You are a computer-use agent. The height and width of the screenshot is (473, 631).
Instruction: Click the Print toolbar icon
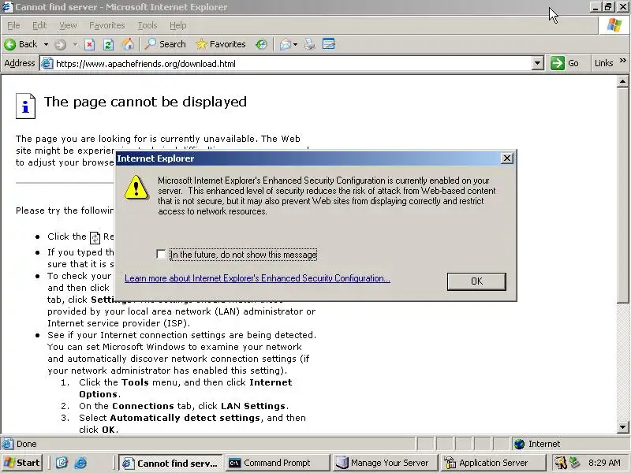(309, 44)
